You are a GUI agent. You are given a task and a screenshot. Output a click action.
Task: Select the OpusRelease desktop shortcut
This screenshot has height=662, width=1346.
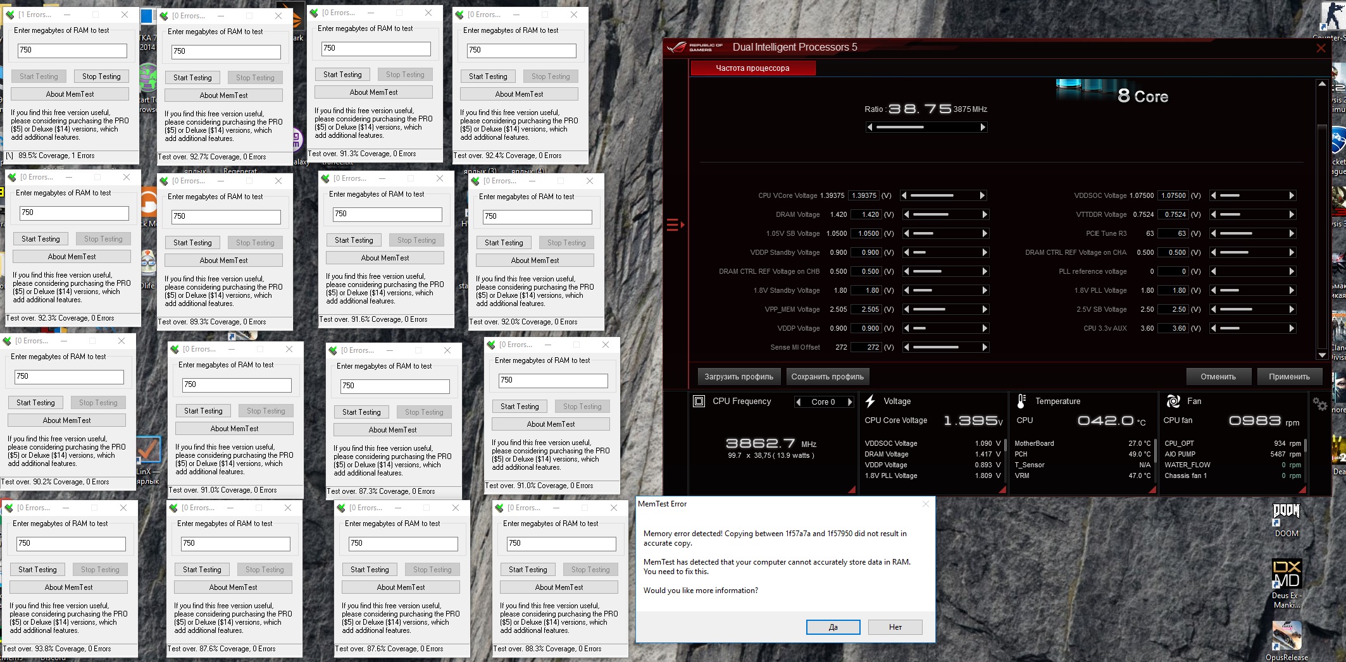point(1287,641)
